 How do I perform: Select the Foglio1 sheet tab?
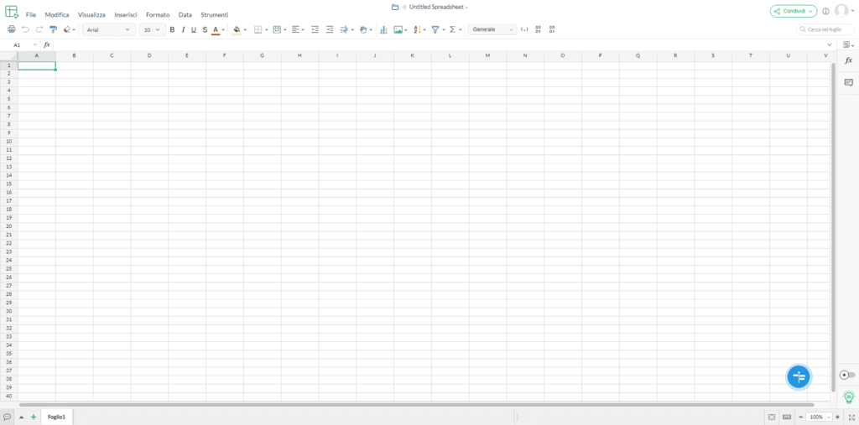(x=56, y=417)
